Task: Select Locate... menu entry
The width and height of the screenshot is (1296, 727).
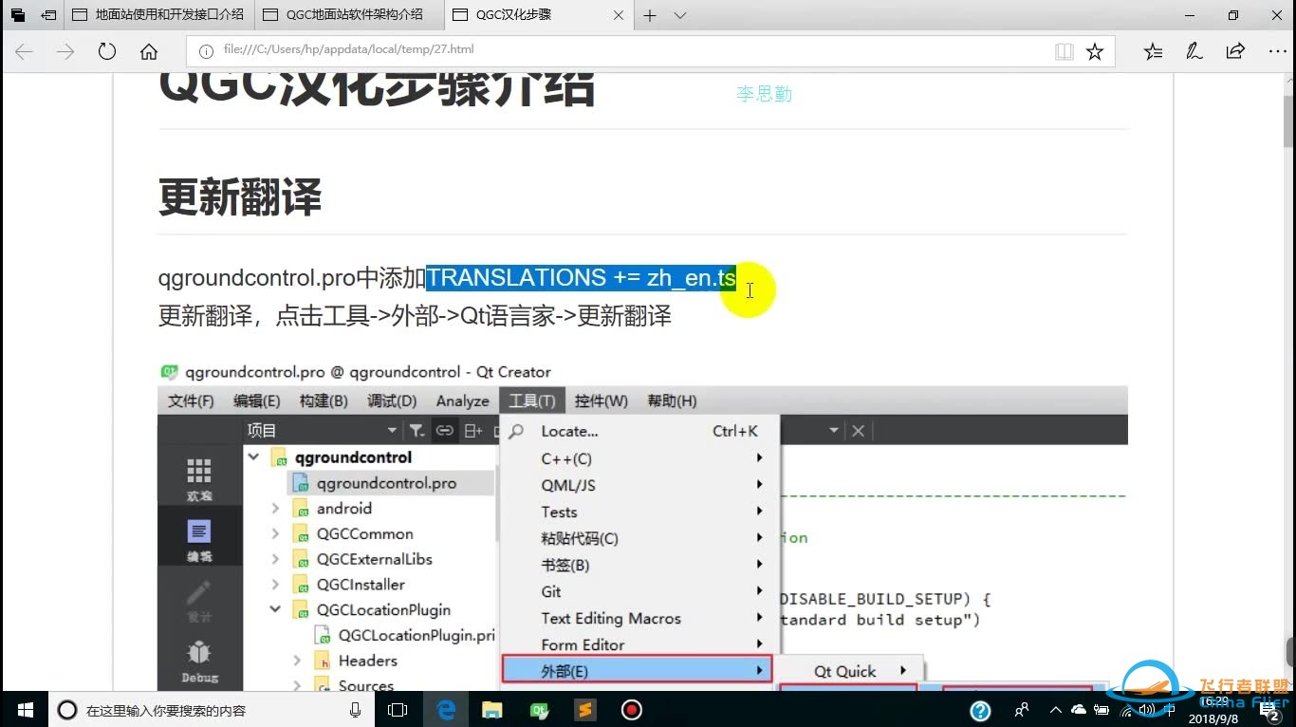Action: pyautogui.click(x=639, y=431)
